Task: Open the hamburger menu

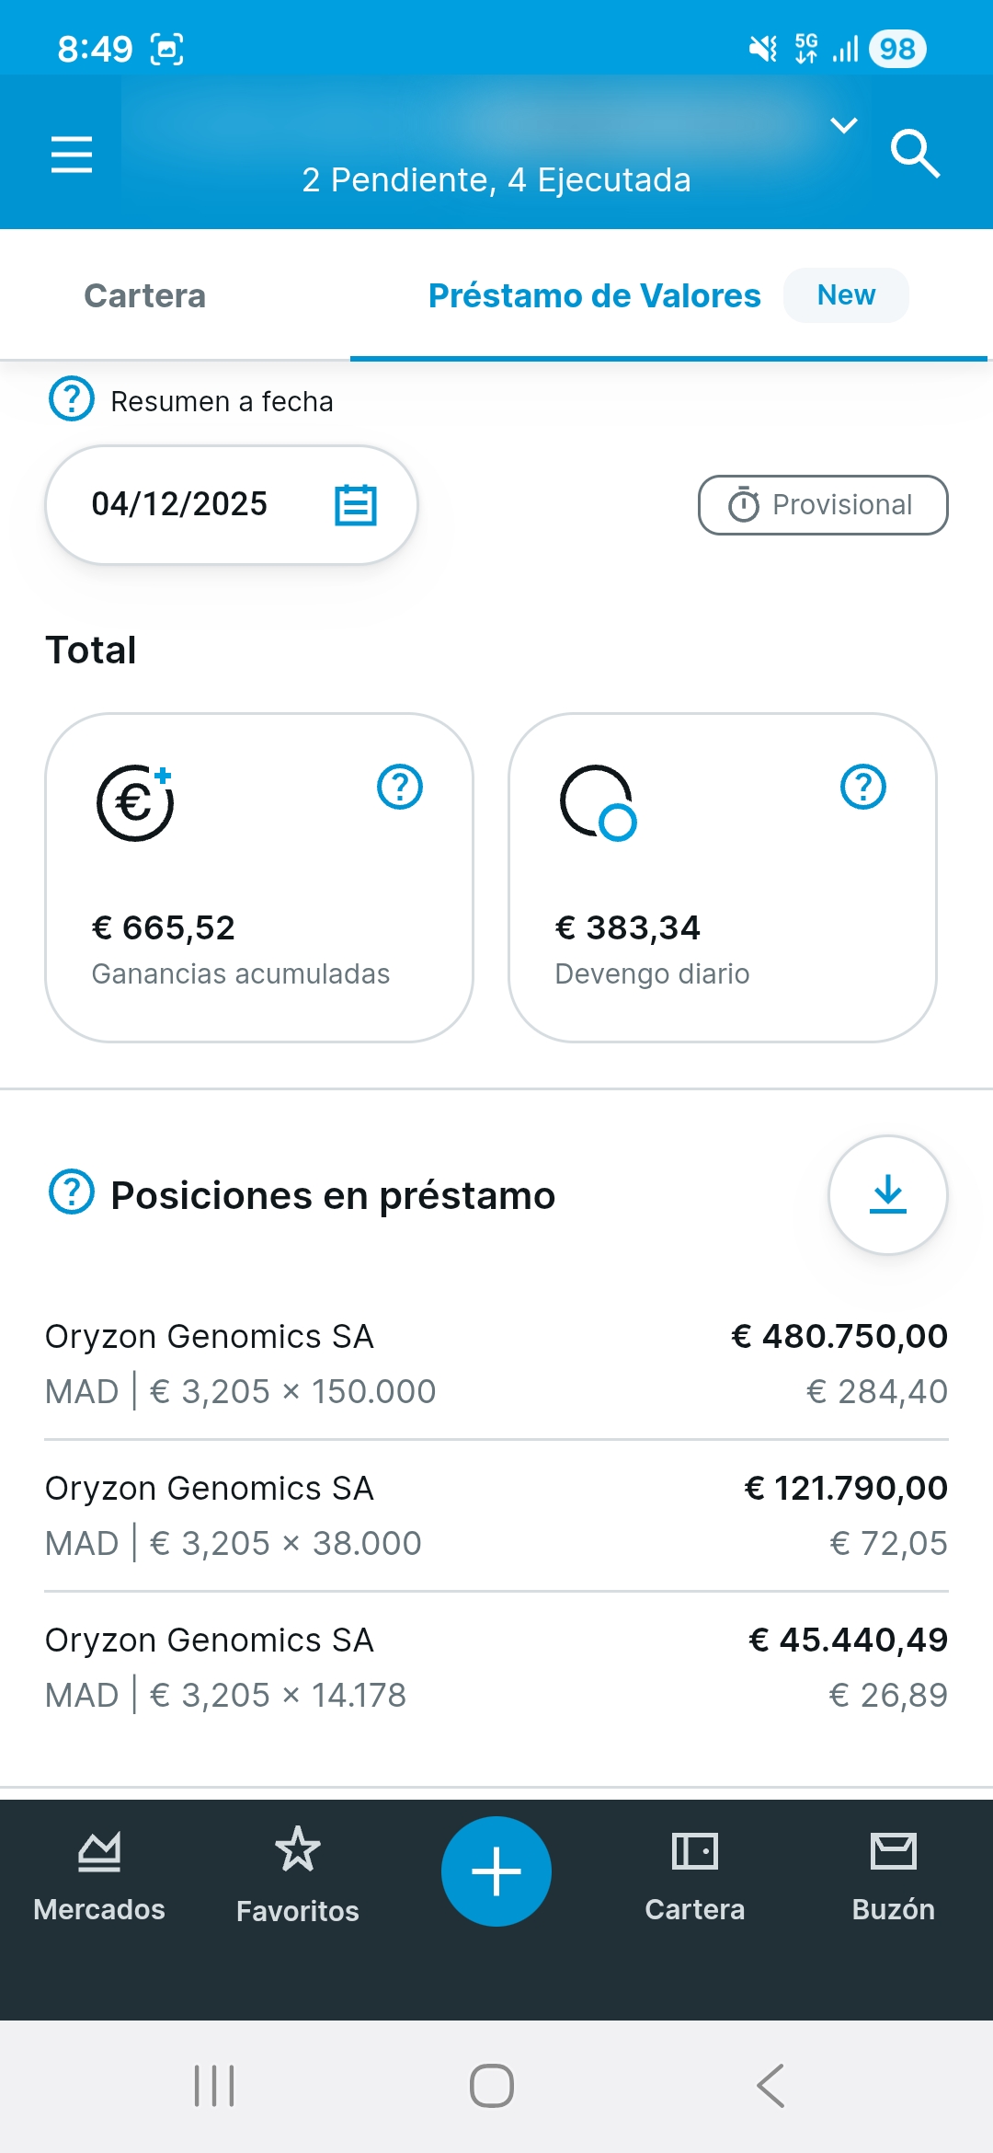Action: point(72,154)
